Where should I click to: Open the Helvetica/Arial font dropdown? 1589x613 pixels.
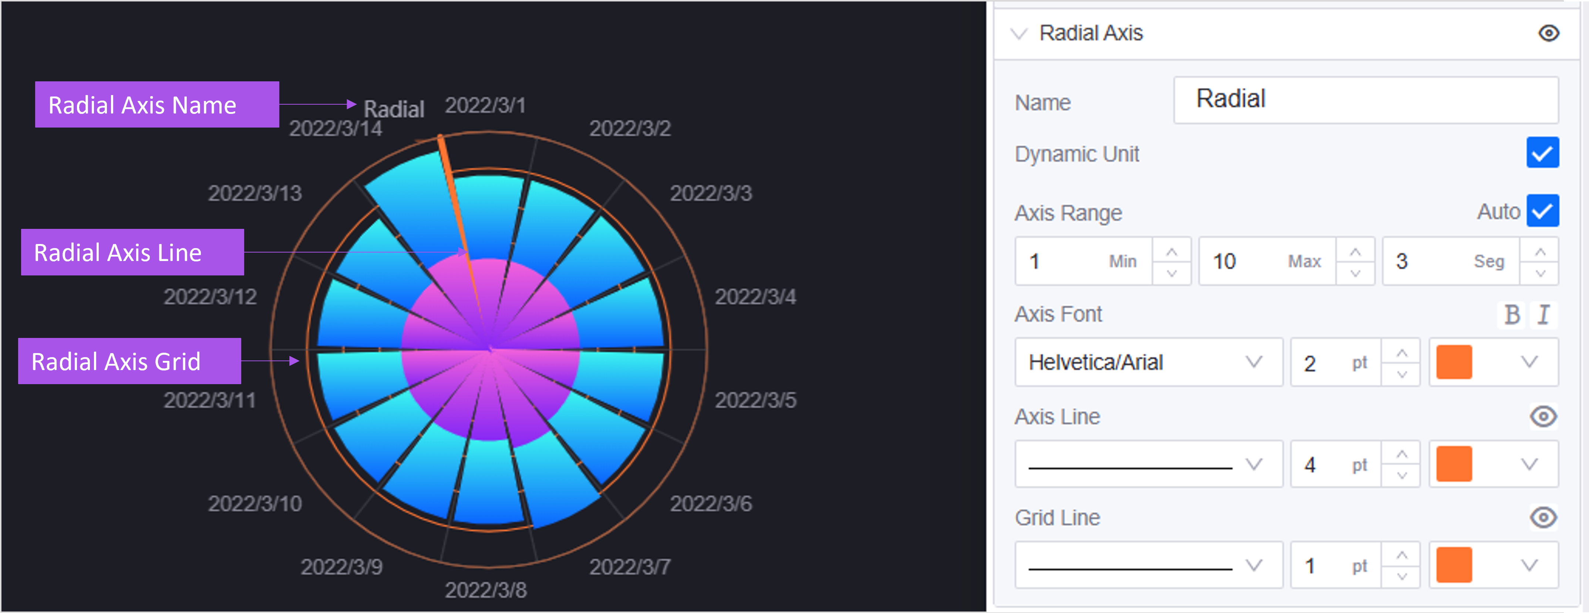point(1149,363)
